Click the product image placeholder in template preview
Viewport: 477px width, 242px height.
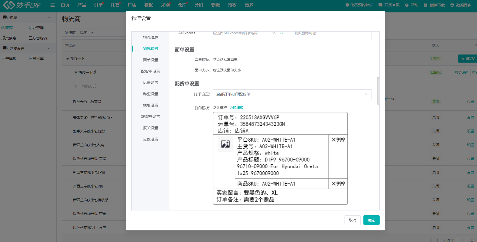click(x=225, y=144)
